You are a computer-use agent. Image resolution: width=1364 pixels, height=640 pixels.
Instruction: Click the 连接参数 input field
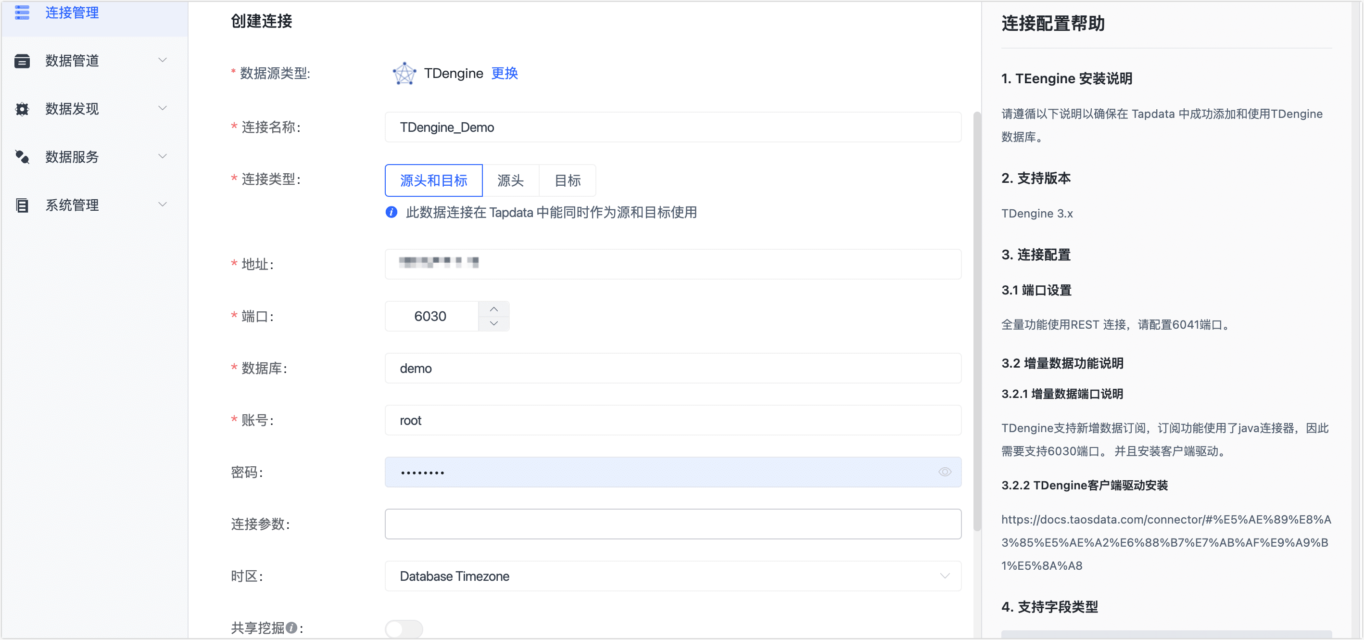click(x=672, y=524)
